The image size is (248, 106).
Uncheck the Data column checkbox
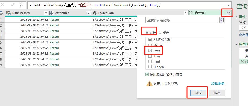point(150,51)
